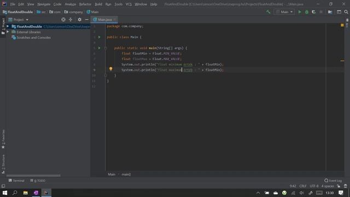Image resolution: width=350 pixels, height=197 pixels.
Task: Click the end fold marker of the main method
Action: point(106,76)
